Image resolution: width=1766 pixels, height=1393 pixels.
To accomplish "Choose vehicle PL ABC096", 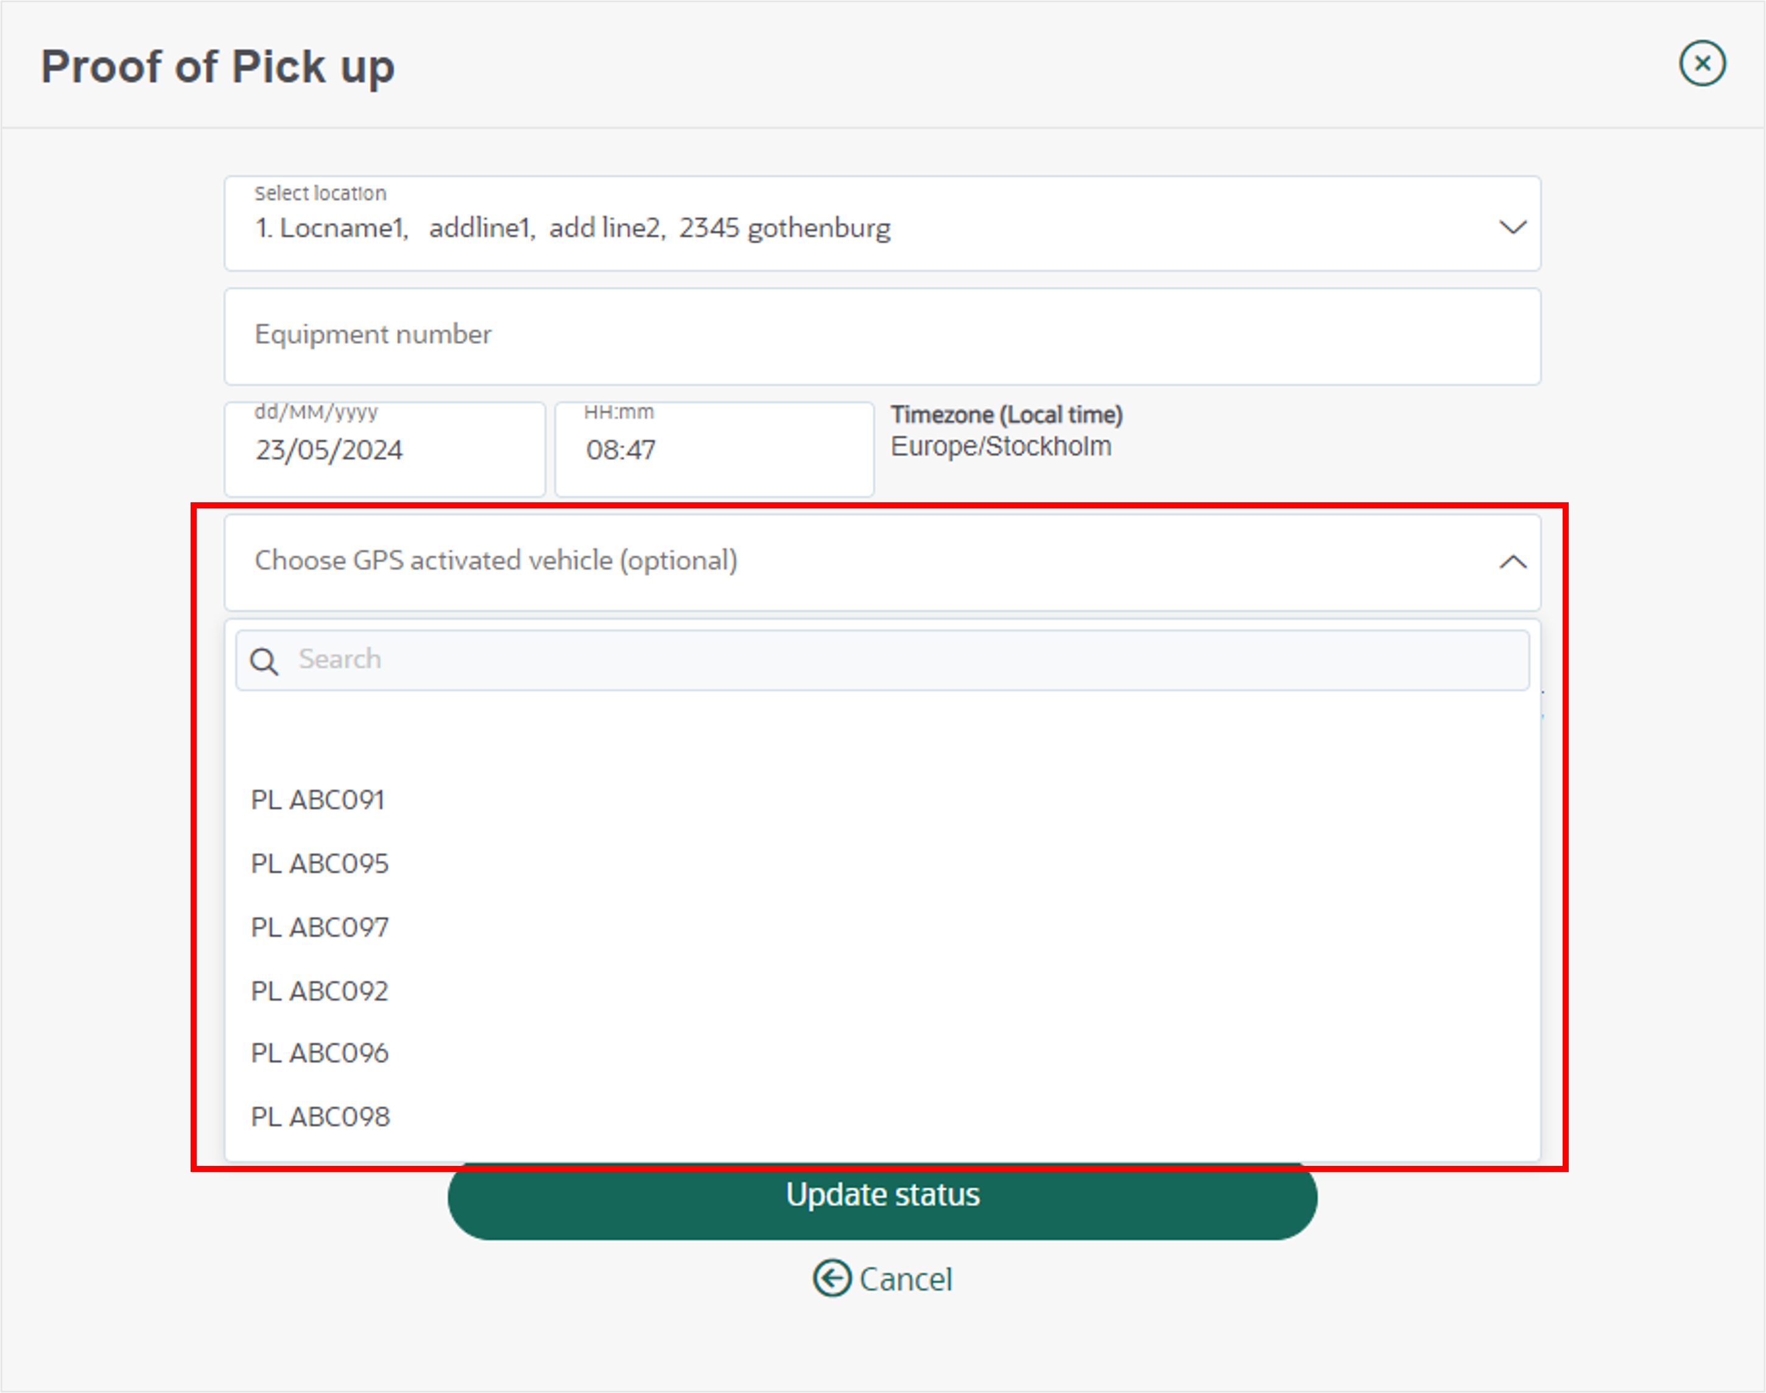I will coord(320,1053).
